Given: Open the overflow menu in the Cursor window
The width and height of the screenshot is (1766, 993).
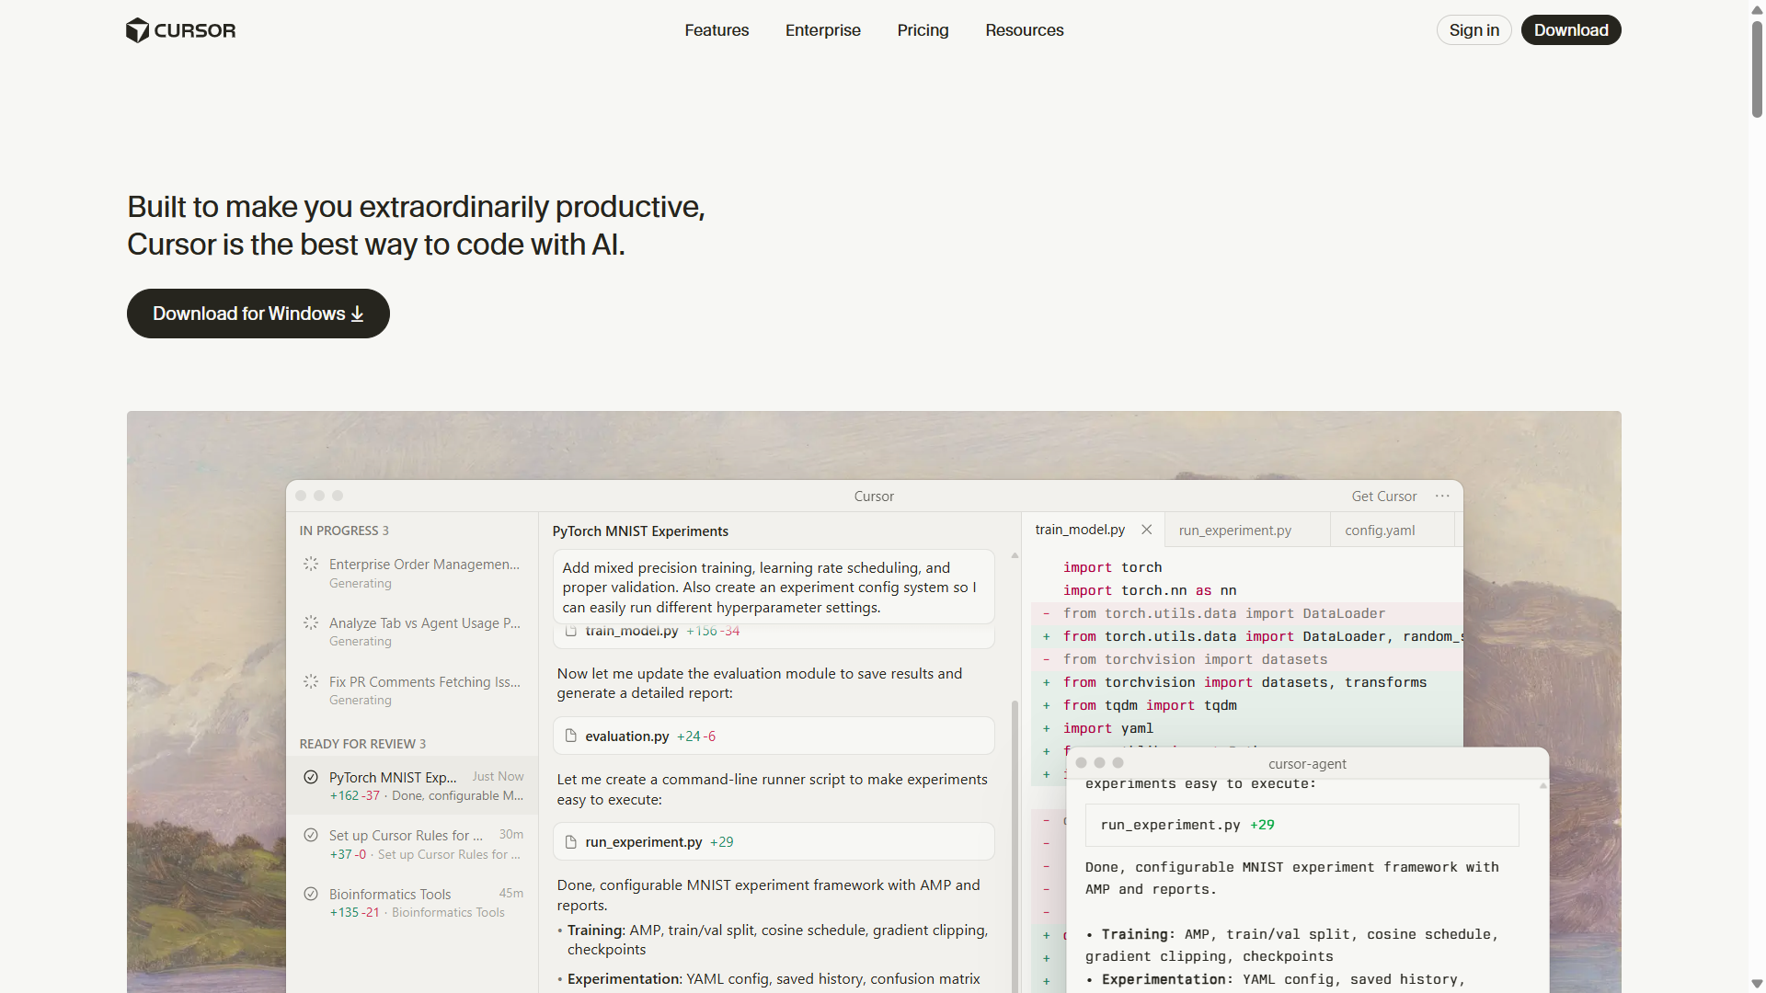Looking at the screenshot, I should tap(1441, 496).
